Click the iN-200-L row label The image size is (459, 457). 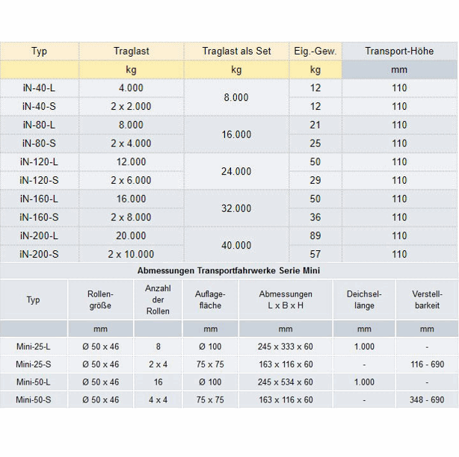39,236
